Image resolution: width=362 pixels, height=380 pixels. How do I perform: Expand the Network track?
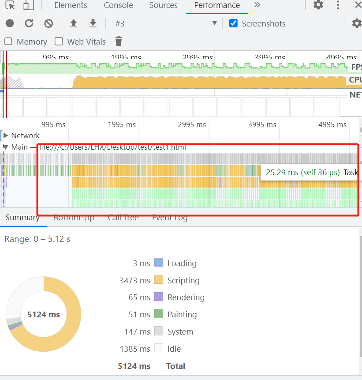pyautogui.click(x=6, y=135)
